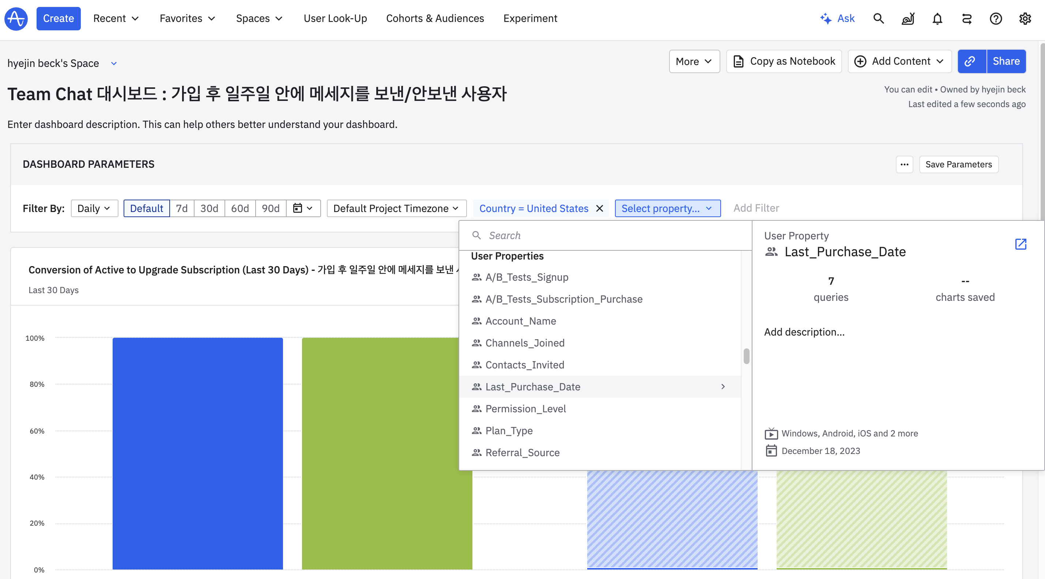Select the 30d date range toggle
This screenshot has width=1045, height=579.
coord(209,208)
